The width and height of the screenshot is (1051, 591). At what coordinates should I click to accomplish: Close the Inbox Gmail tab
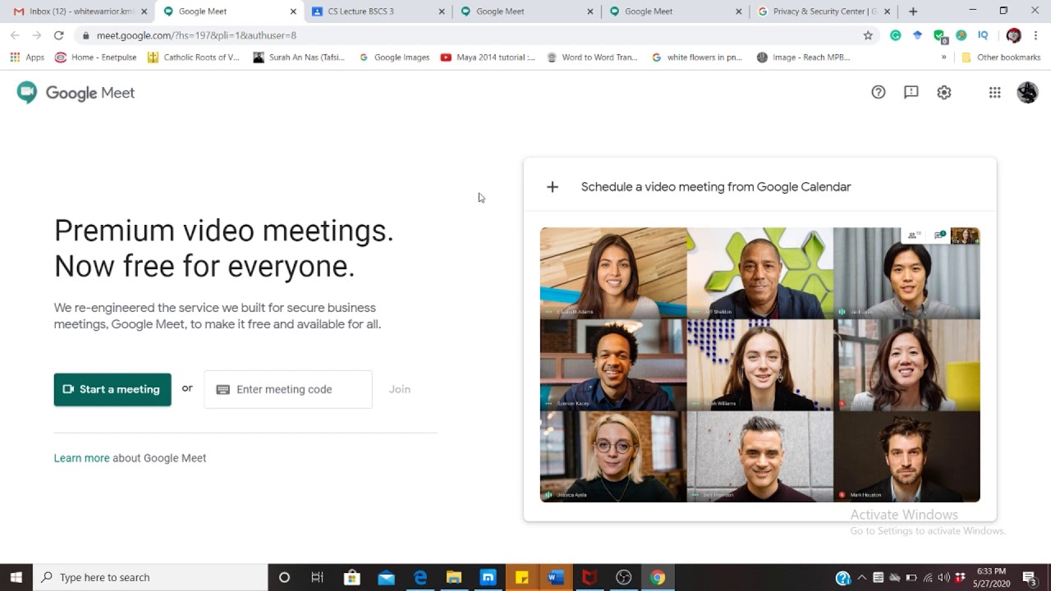145,11
